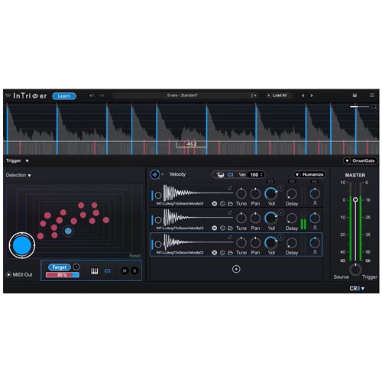Click the phase invert icon on Velocity04 waveform

pos(230,188)
